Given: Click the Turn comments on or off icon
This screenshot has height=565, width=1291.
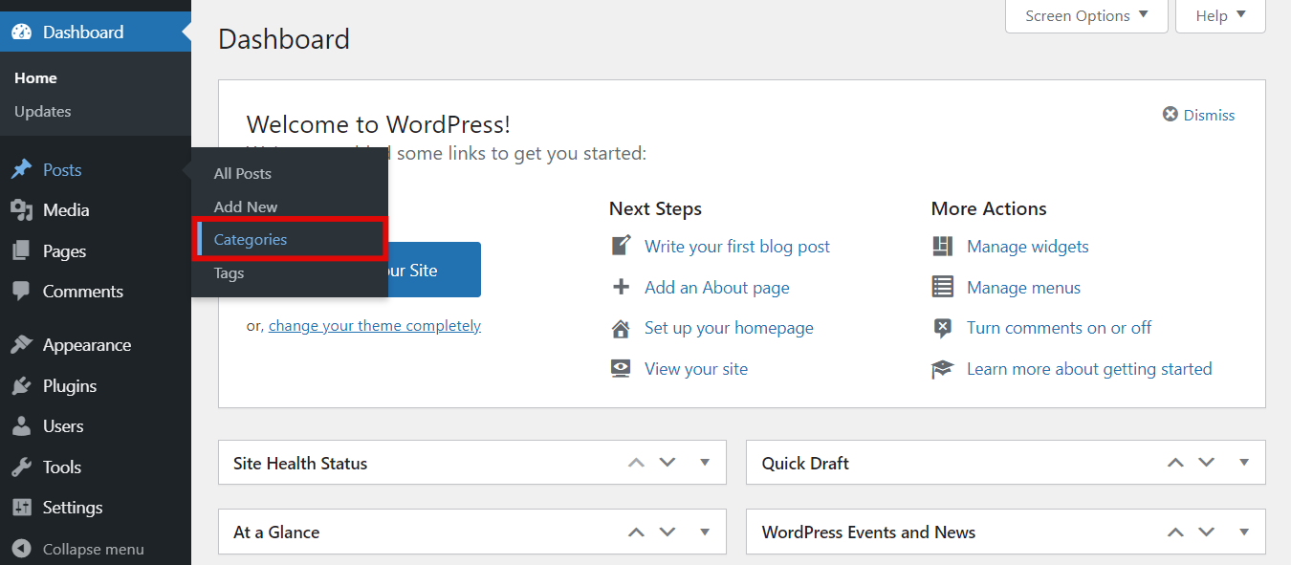Looking at the screenshot, I should pyautogui.click(x=942, y=327).
